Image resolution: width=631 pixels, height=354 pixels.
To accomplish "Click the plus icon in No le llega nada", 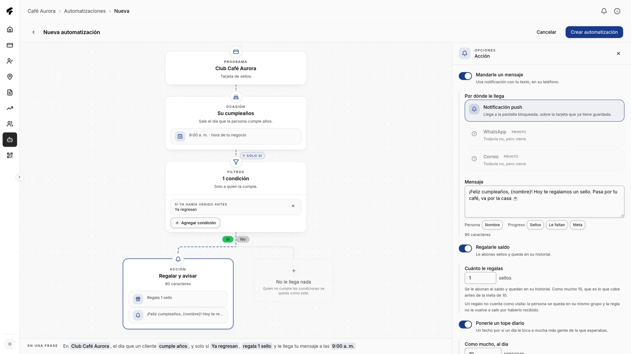I will click(294, 271).
